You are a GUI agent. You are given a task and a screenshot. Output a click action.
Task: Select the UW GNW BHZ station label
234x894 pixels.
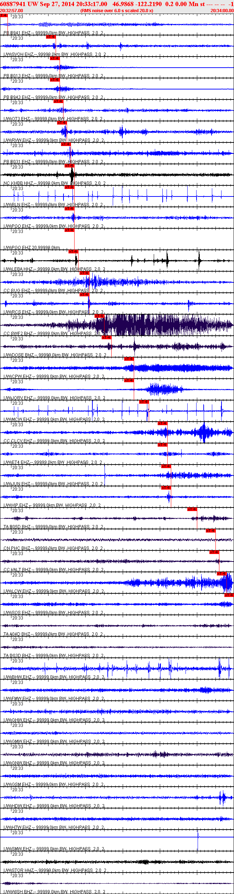(55, 763)
